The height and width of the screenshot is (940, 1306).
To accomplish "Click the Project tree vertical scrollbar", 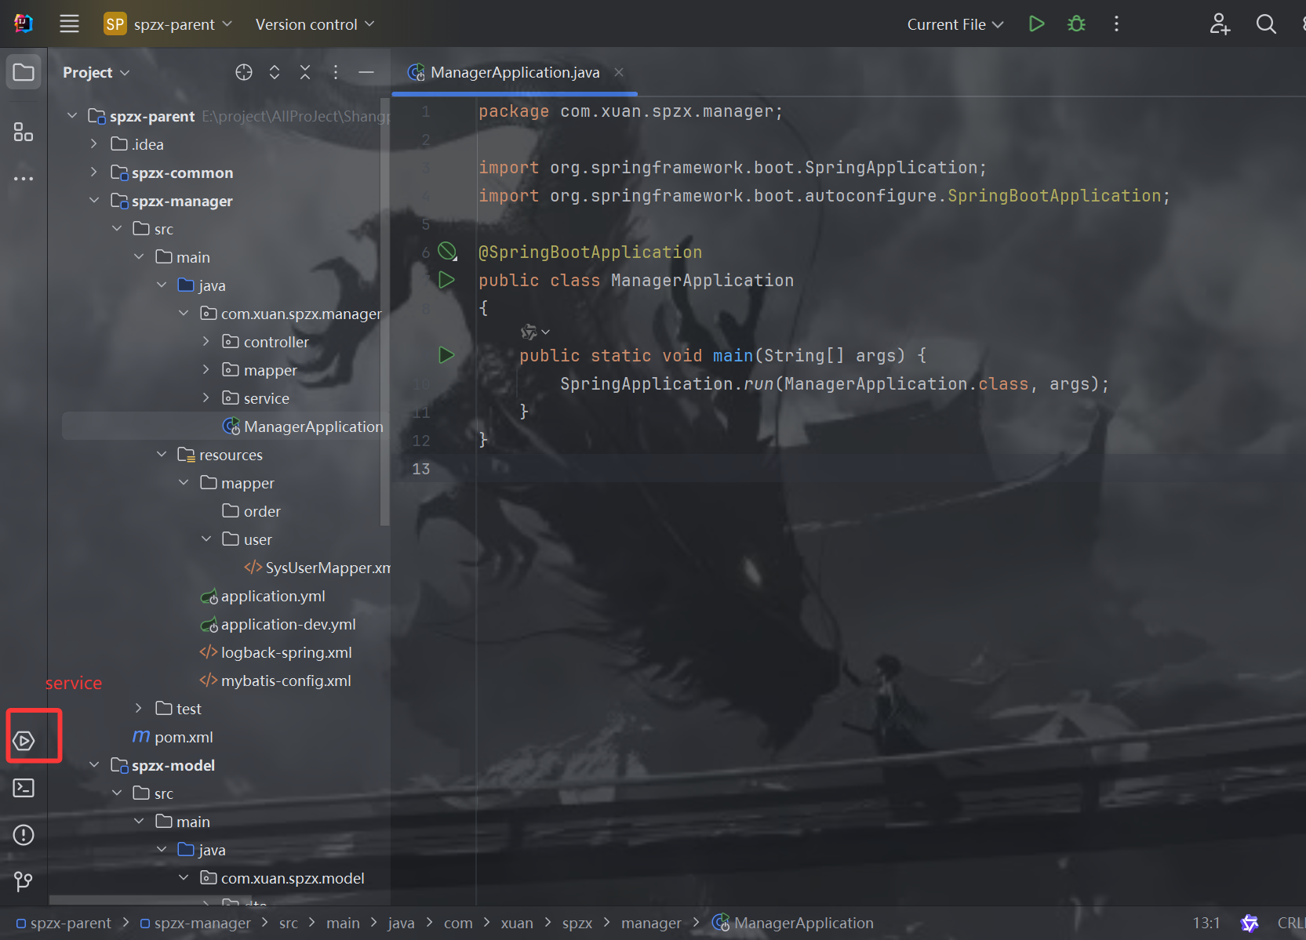I will pyautogui.click(x=384, y=312).
